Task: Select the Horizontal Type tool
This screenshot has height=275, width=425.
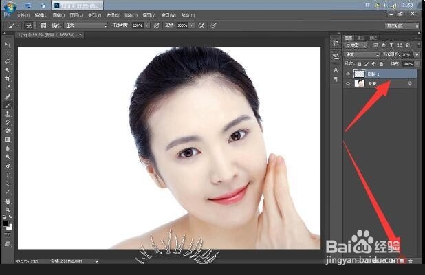Action: point(8,175)
